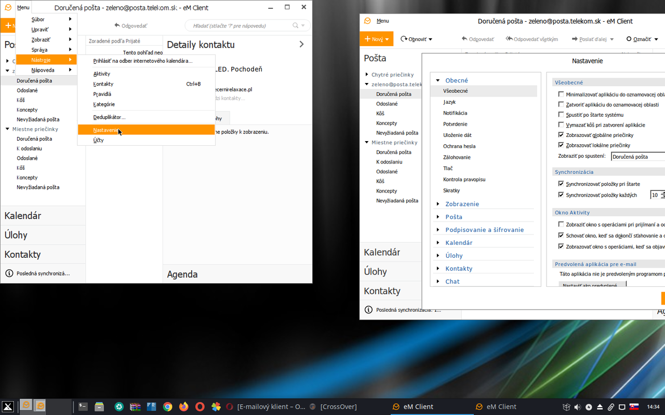This screenshot has width=665, height=415.
Task: Switch to the CrossOver taskbar window
Action: coord(334,407)
